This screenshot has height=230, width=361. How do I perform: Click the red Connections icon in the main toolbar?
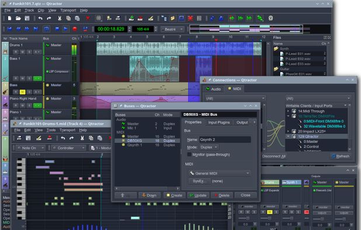(x=190, y=18)
